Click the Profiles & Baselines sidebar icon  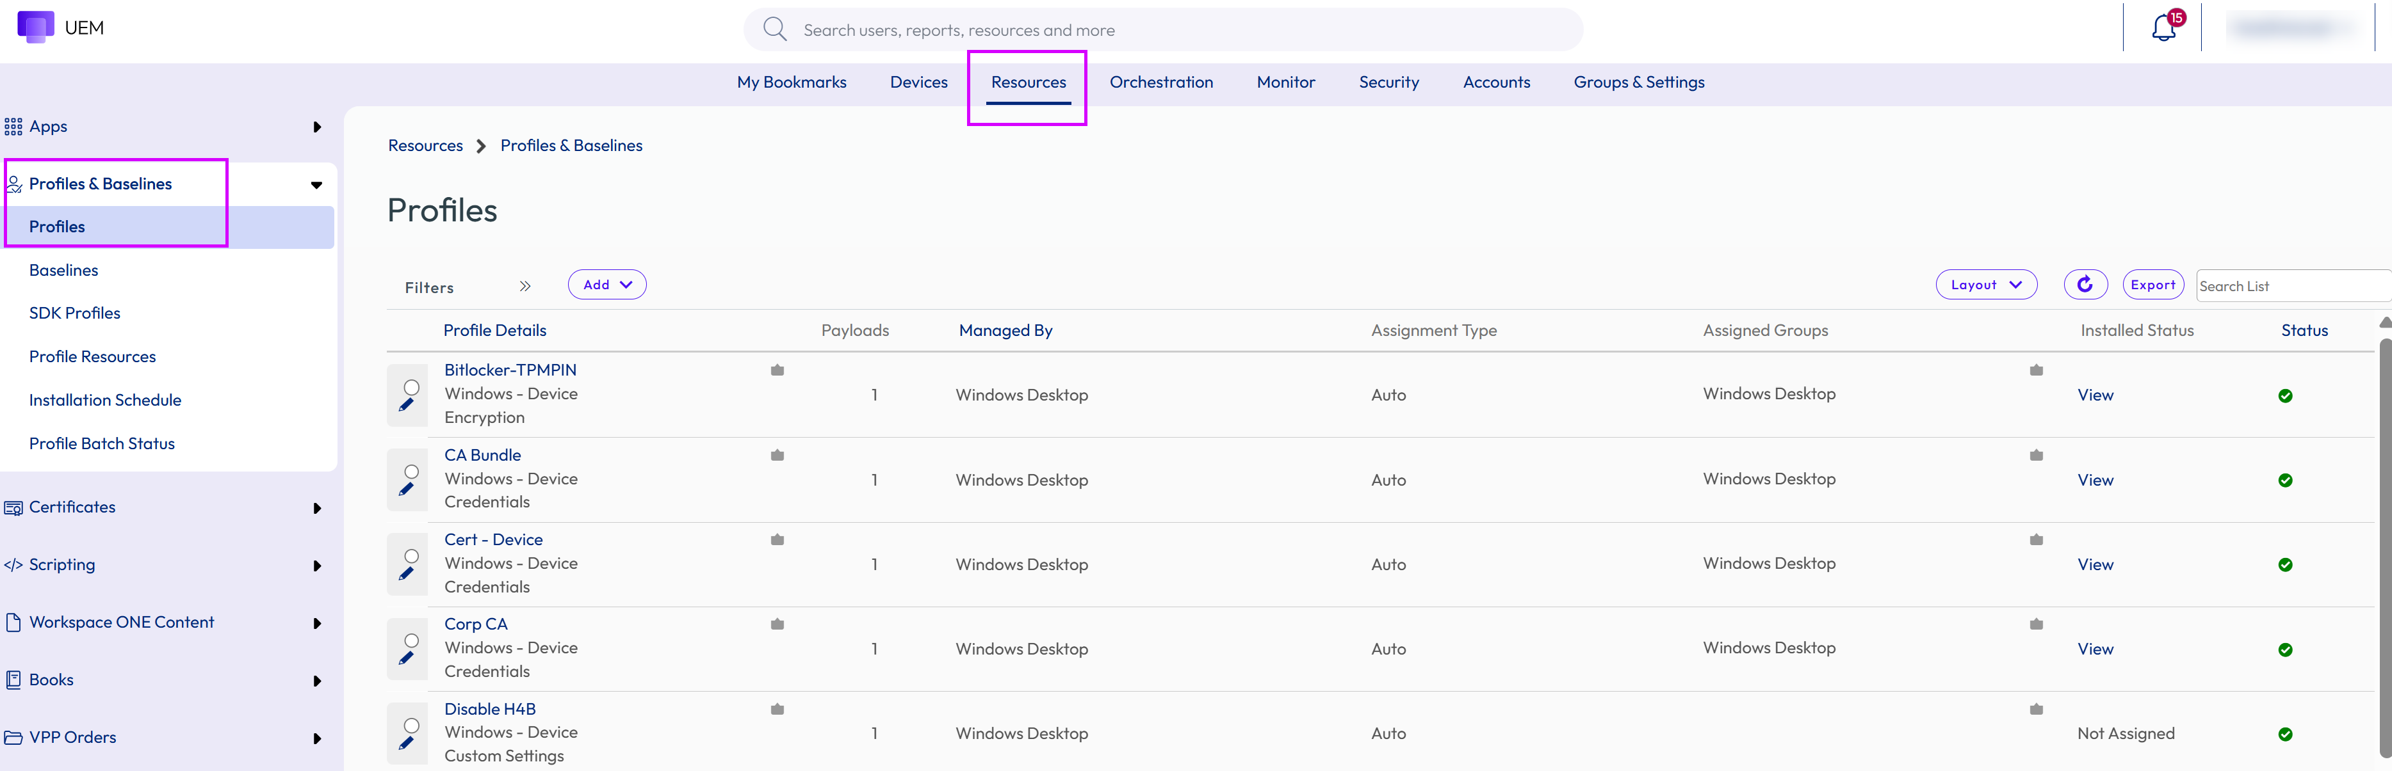tap(14, 184)
